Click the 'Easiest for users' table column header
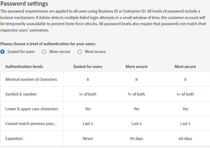210x148 pixels. click(88, 67)
